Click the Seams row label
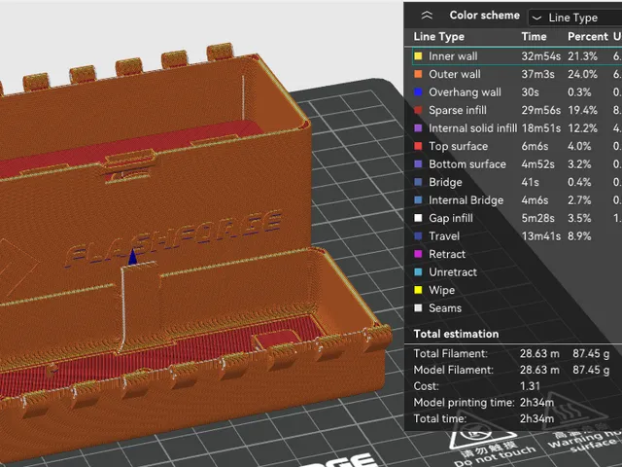Viewport: 622px width, 467px height. pyautogui.click(x=445, y=307)
